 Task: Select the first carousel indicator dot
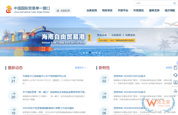pyautogui.click(x=84, y=53)
